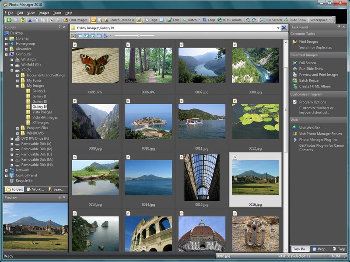Select the butterfly thumbnail 0005.JPG
Screen dimensions: 350x262
(x=95, y=65)
